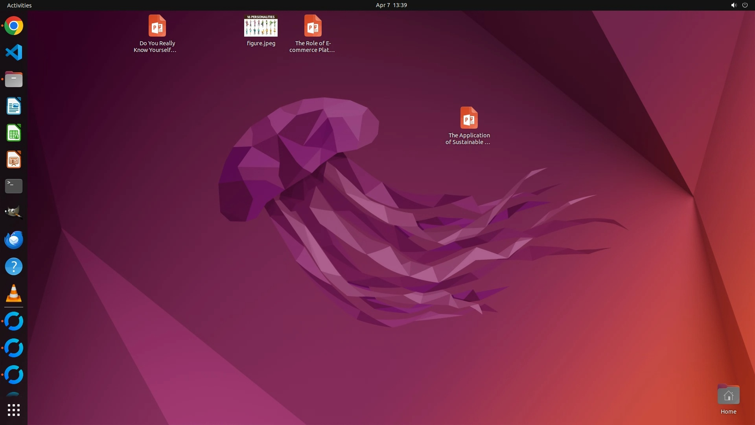Open Thunderbird mail from dock
Viewport: 755px width, 425px height.
[14, 240]
